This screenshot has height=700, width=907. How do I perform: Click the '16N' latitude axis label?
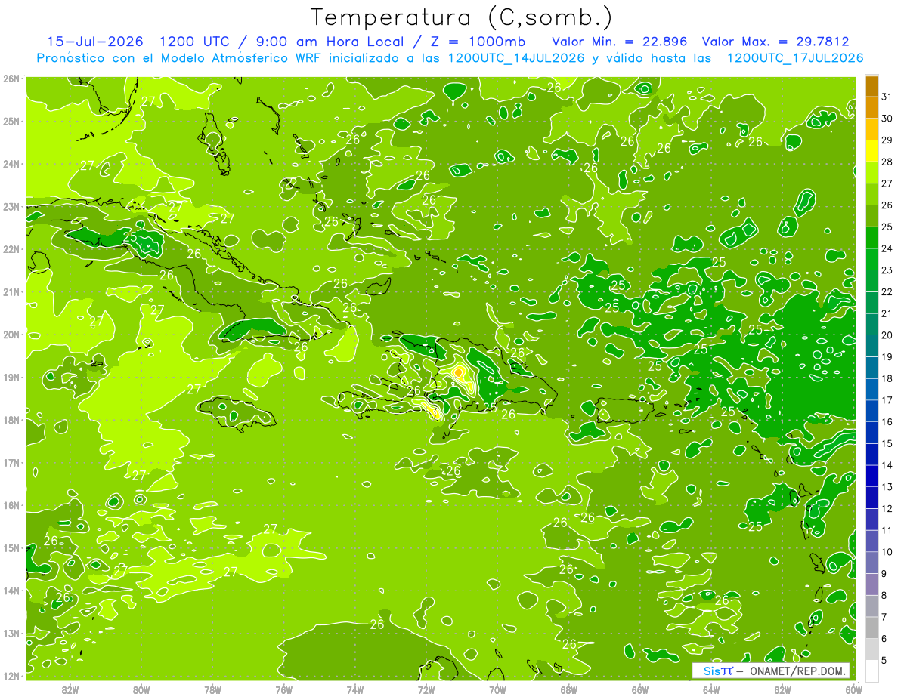coord(11,505)
